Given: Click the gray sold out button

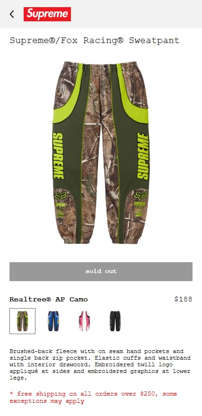Looking at the screenshot, I should pyautogui.click(x=101, y=271).
